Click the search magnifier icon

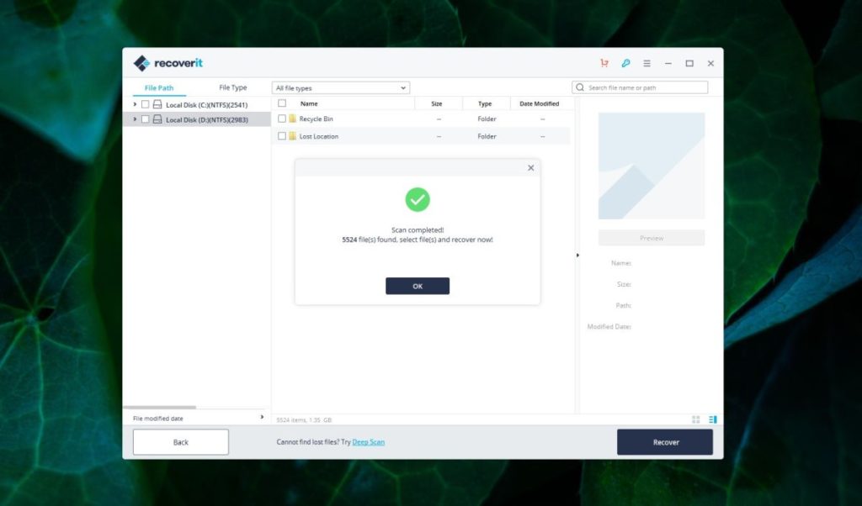[x=581, y=87]
